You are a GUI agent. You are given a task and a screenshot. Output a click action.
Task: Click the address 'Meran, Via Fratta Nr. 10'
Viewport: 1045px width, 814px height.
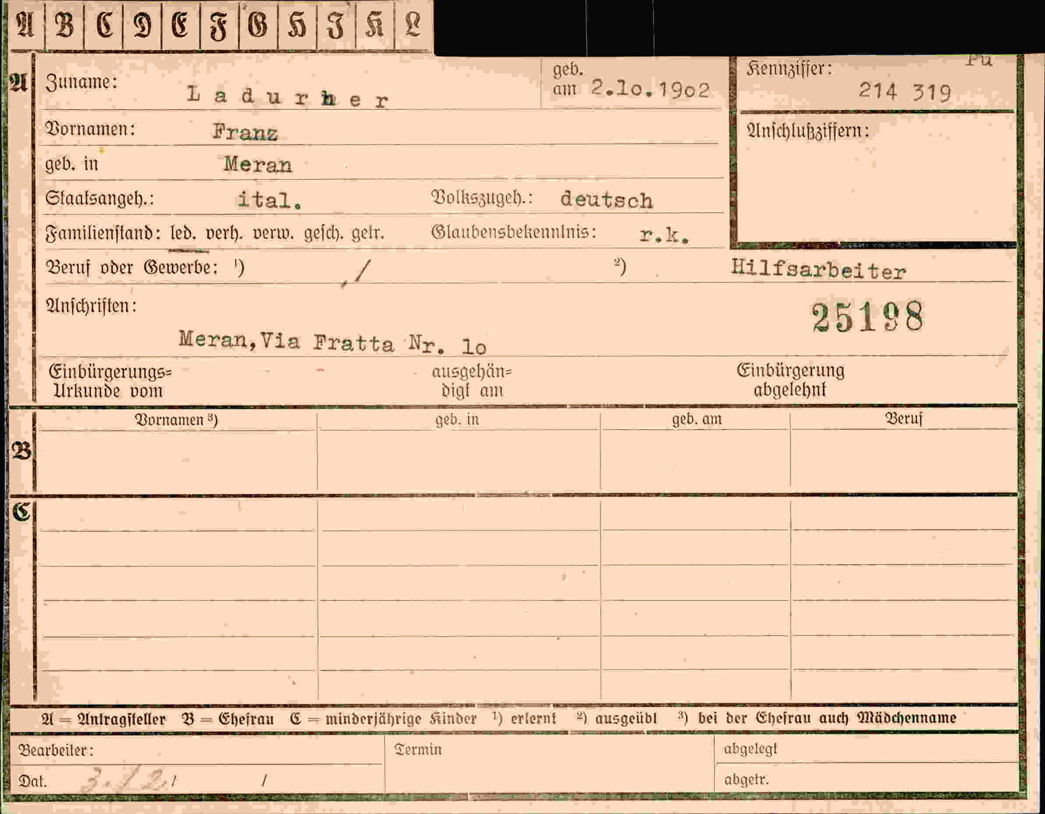click(x=332, y=343)
